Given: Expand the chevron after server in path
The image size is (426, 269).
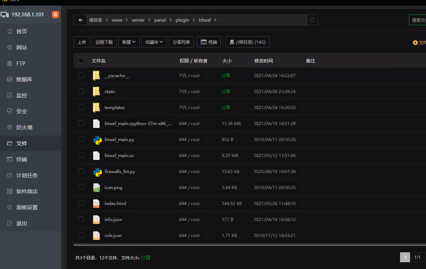Looking at the screenshot, I should [149, 20].
